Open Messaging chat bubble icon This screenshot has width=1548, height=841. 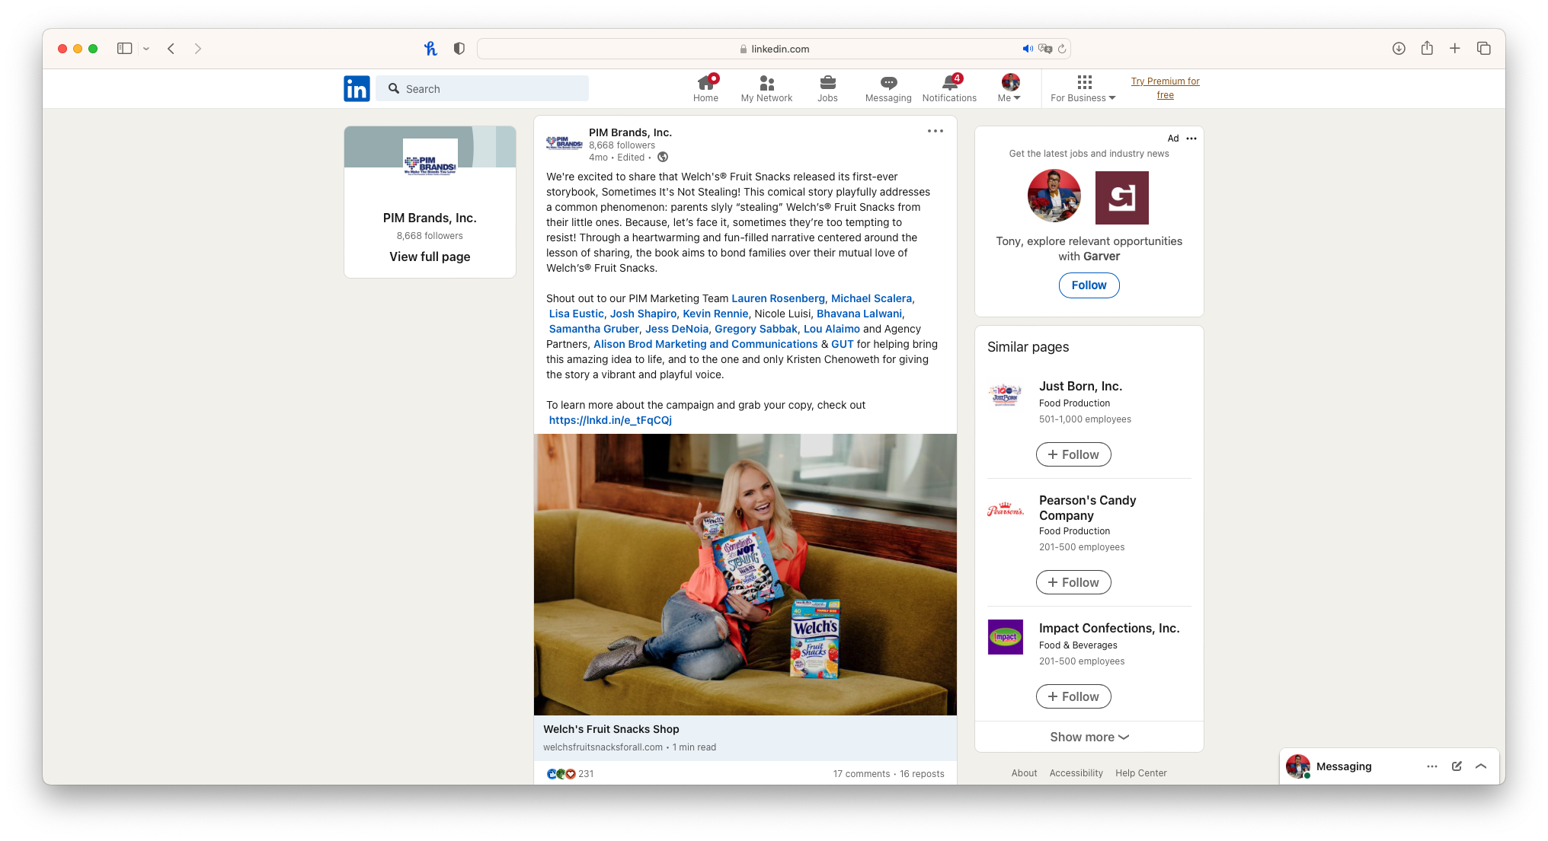888,88
